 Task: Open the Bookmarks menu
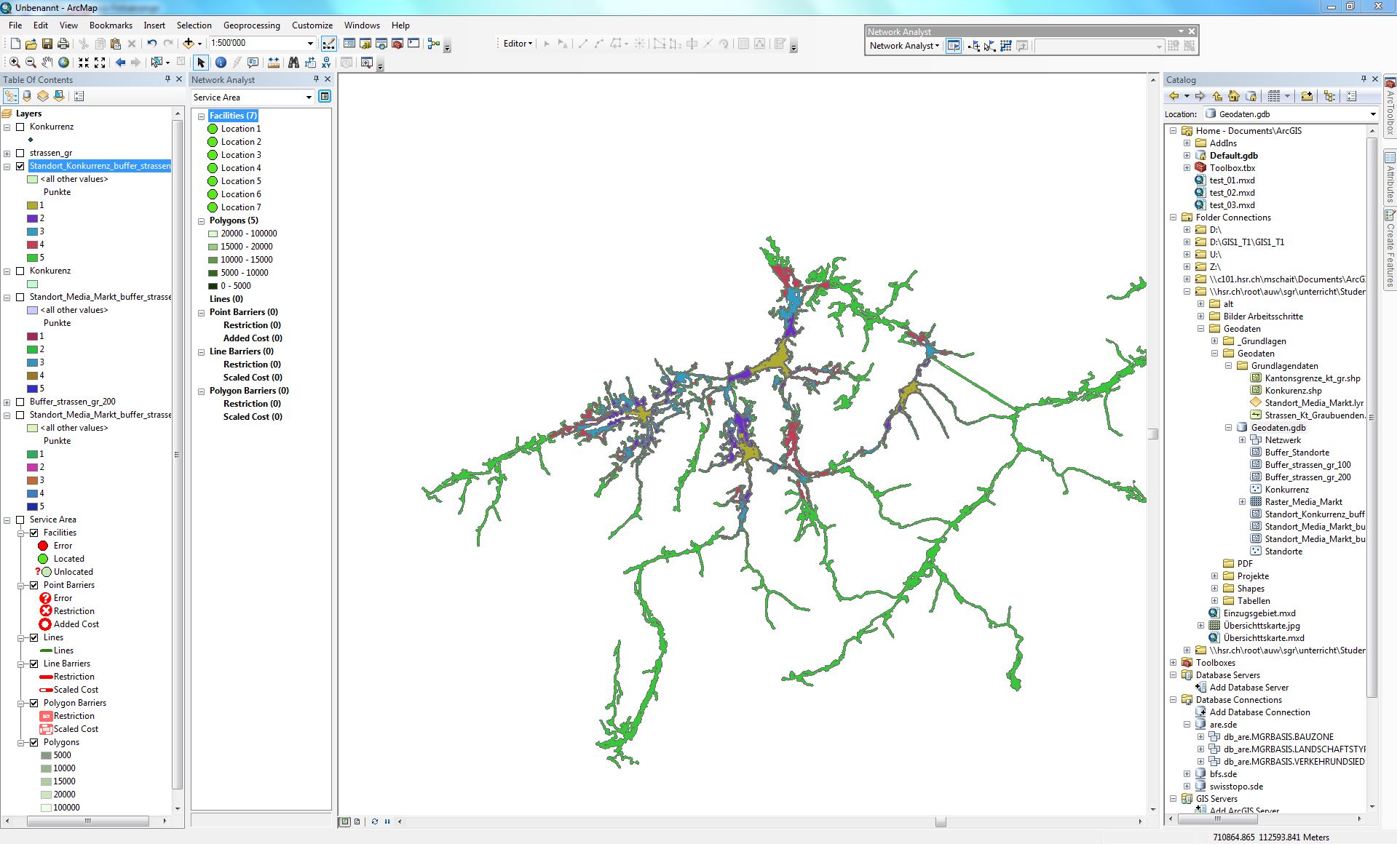point(111,25)
